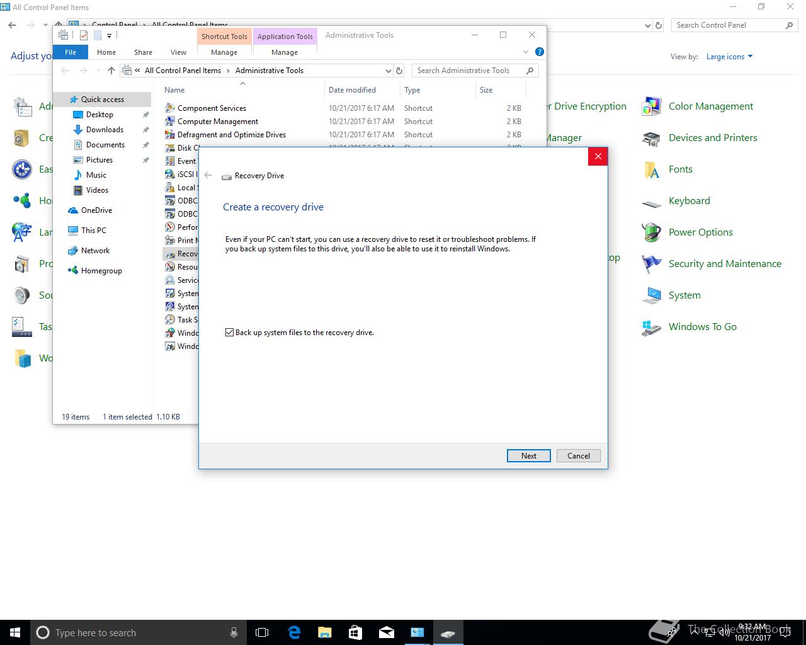Select Computer Management icon
This screenshot has height=645, width=806.
(169, 122)
